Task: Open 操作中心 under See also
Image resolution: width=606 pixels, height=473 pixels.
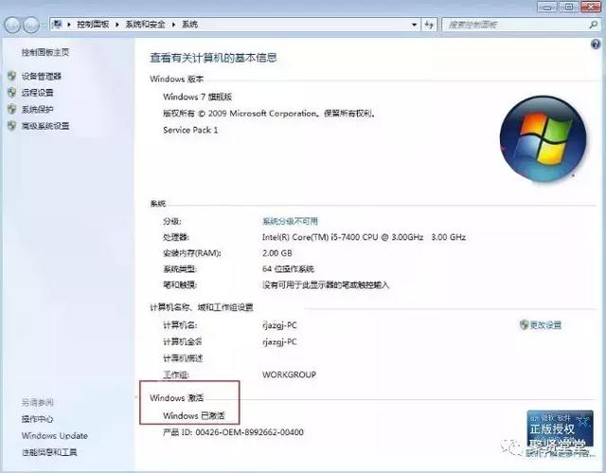Action: click(x=38, y=419)
